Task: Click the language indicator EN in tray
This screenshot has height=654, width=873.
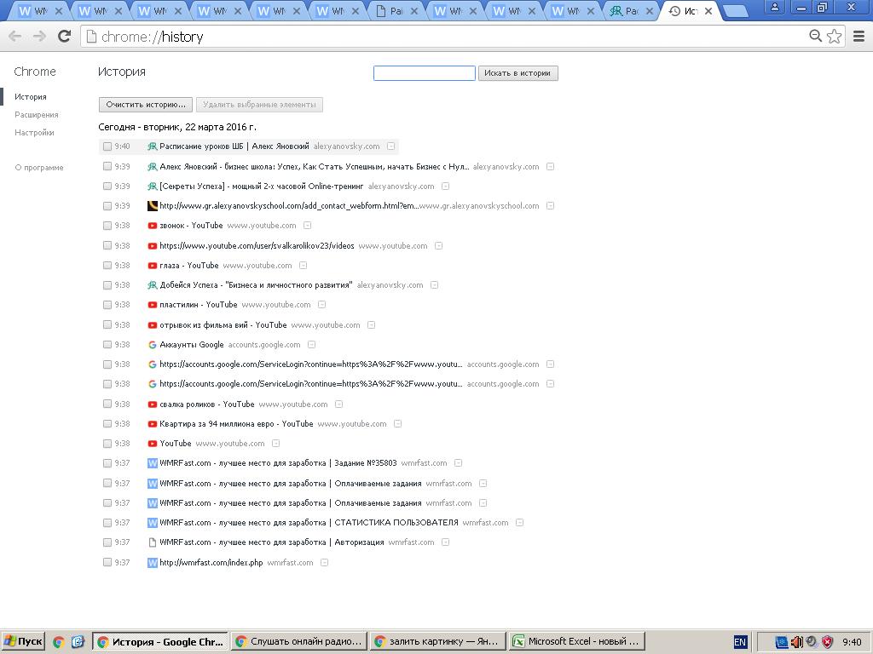Action: (x=740, y=642)
